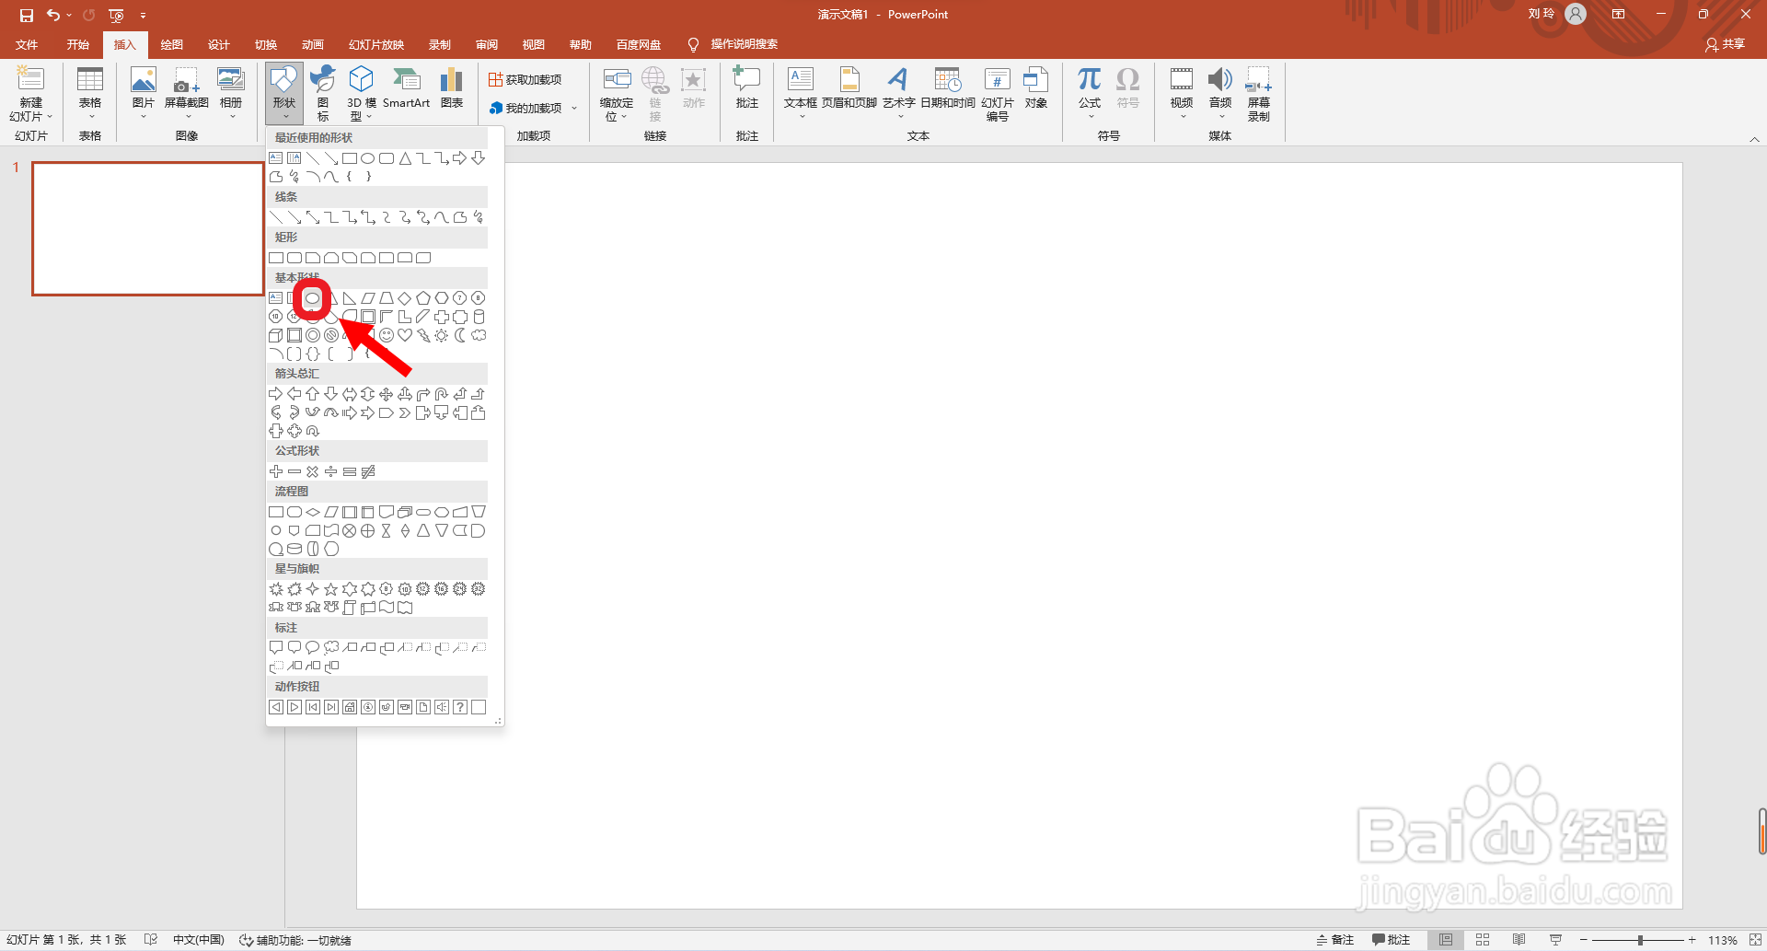Viewport: 1767px width, 951px height.
Task: Pick the flowchart decision diamond
Action: click(313, 512)
